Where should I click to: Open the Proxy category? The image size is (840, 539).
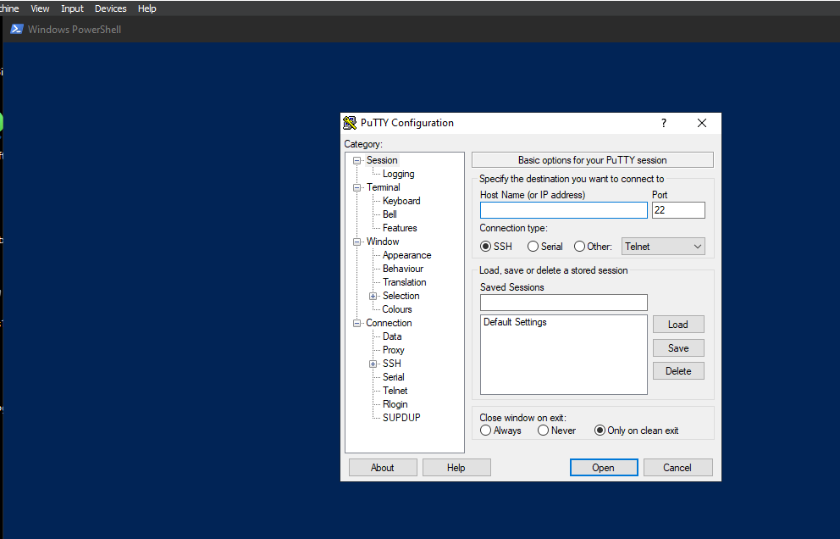pyautogui.click(x=393, y=350)
